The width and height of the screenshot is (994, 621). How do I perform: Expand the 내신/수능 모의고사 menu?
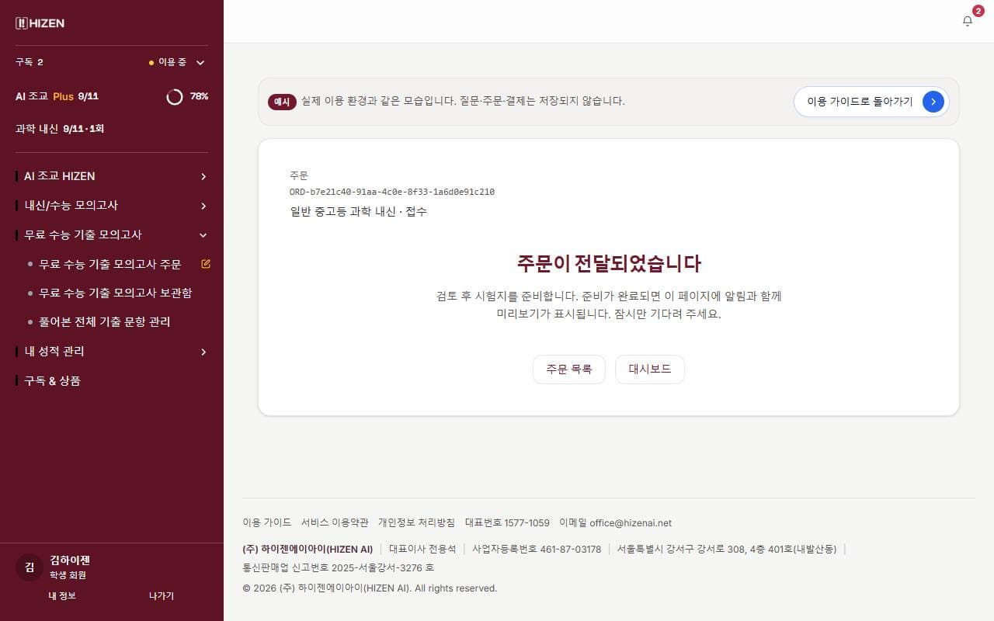coord(112,206)
